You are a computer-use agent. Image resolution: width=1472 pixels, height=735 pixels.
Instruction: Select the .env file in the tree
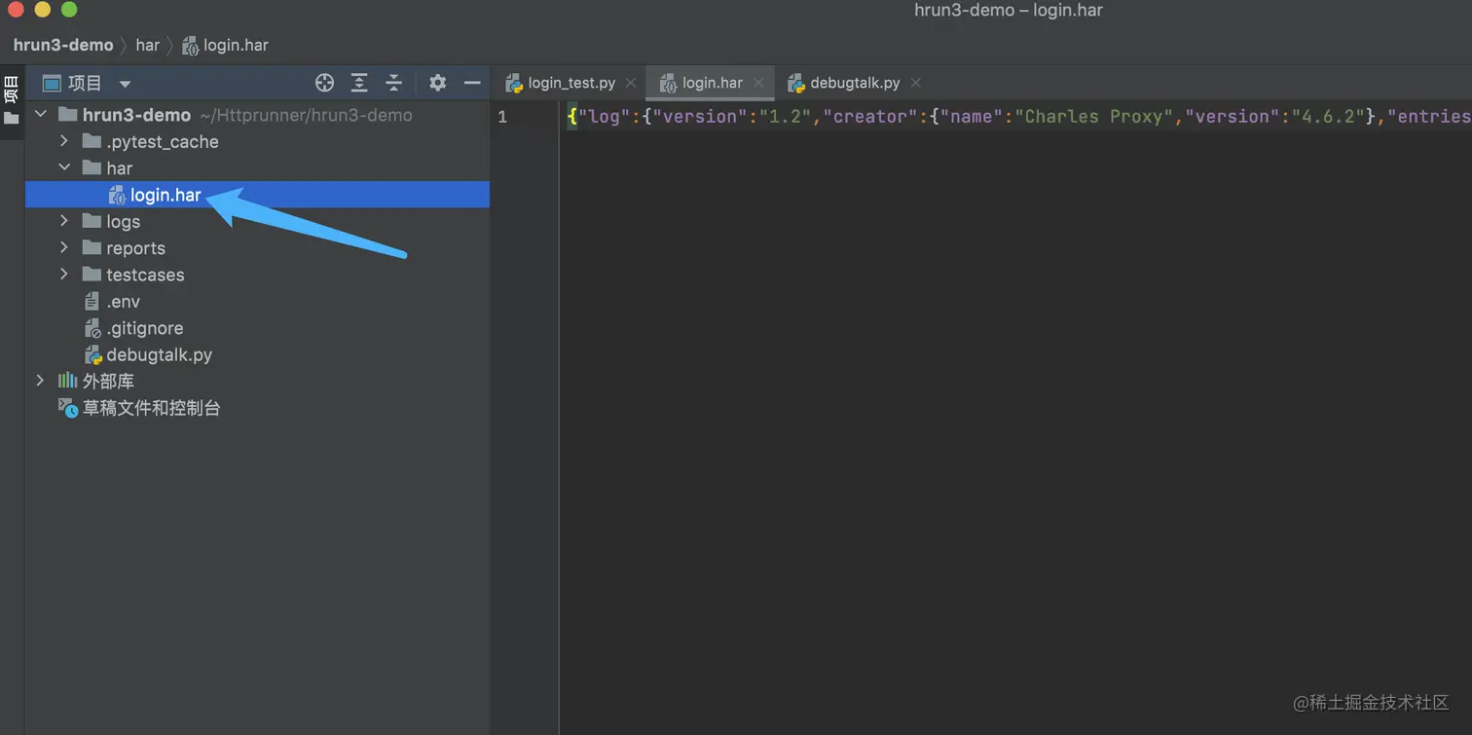point(257,302)
